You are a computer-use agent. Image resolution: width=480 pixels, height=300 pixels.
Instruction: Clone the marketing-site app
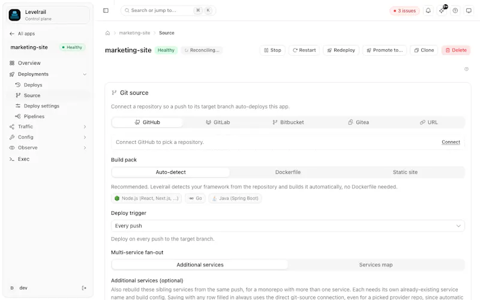(x=424, y=50)
